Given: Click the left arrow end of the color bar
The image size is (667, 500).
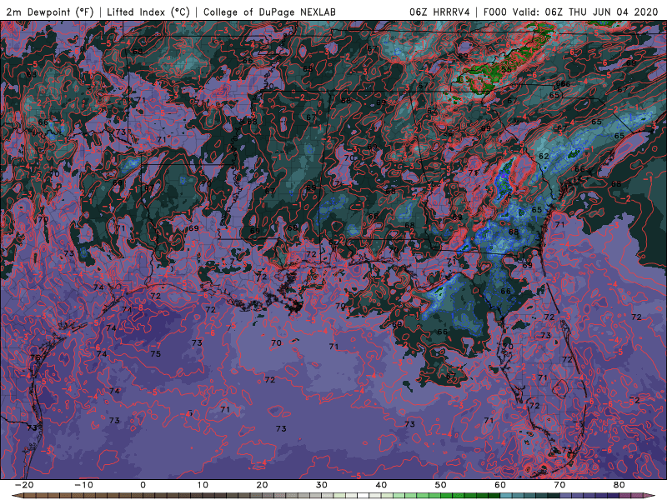Looking at the screenshot, I should click(x=17, y=496).
